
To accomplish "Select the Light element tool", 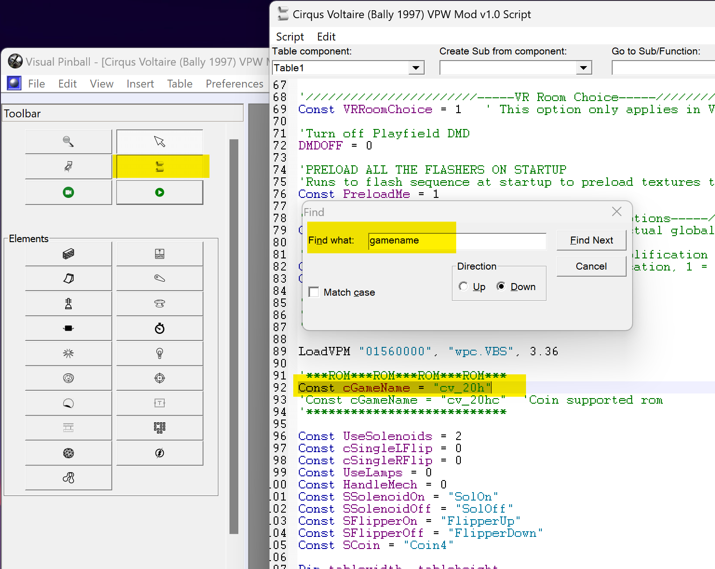I will click(160, 353).
